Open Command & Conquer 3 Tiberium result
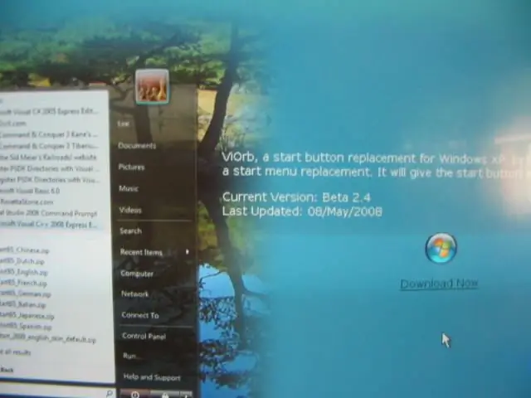531x398 pixels. [49, 146]
